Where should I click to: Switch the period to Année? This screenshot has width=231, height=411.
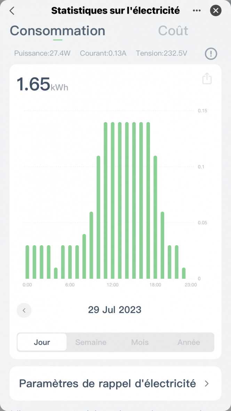(x=189, y=342)
